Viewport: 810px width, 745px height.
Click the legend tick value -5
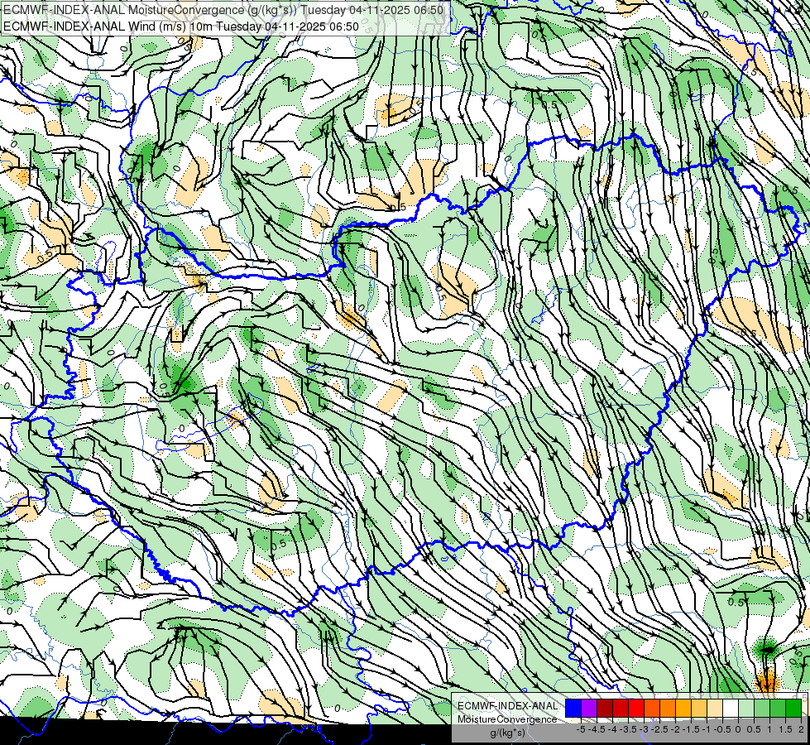coord(581,729)
